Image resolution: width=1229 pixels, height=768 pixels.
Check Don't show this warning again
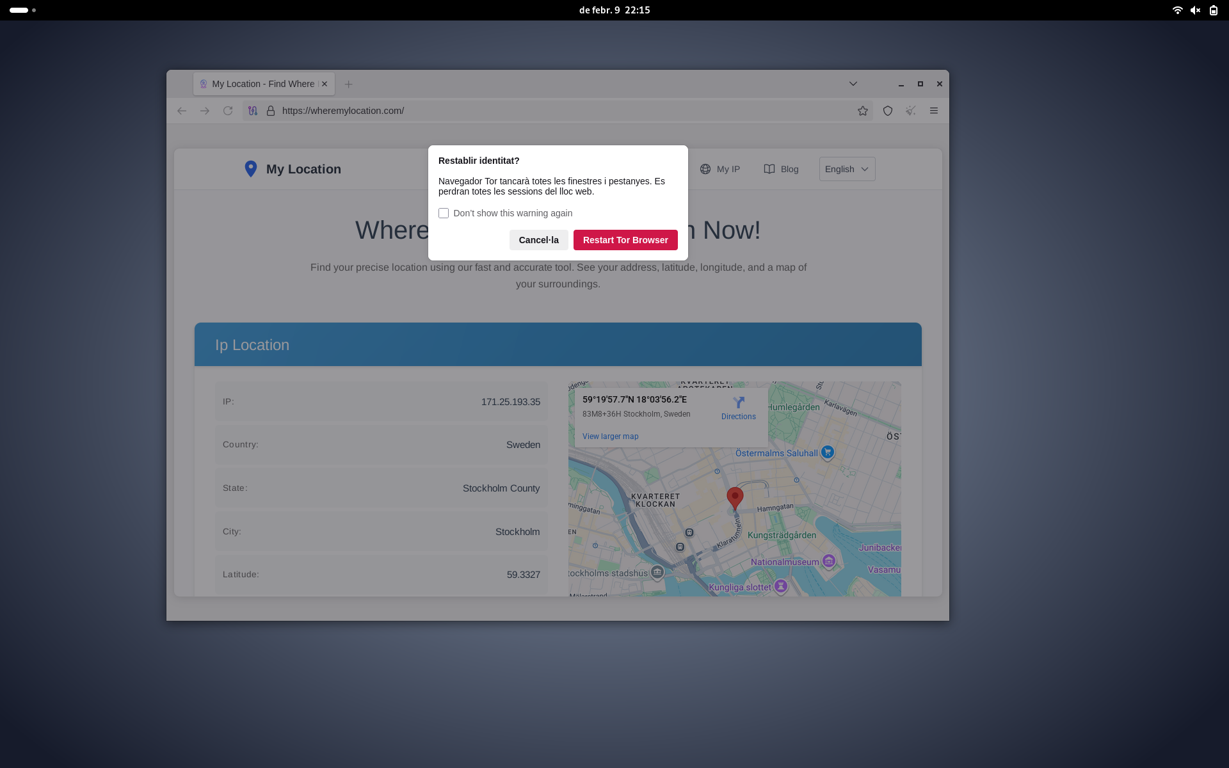(x=444, y=212)
